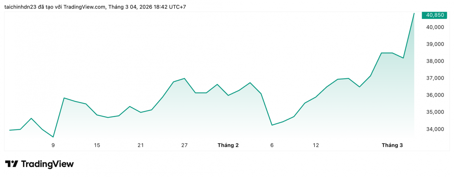Click the 37,000 price axis label
The image size is (454, 177).
[x=434, y=78]
